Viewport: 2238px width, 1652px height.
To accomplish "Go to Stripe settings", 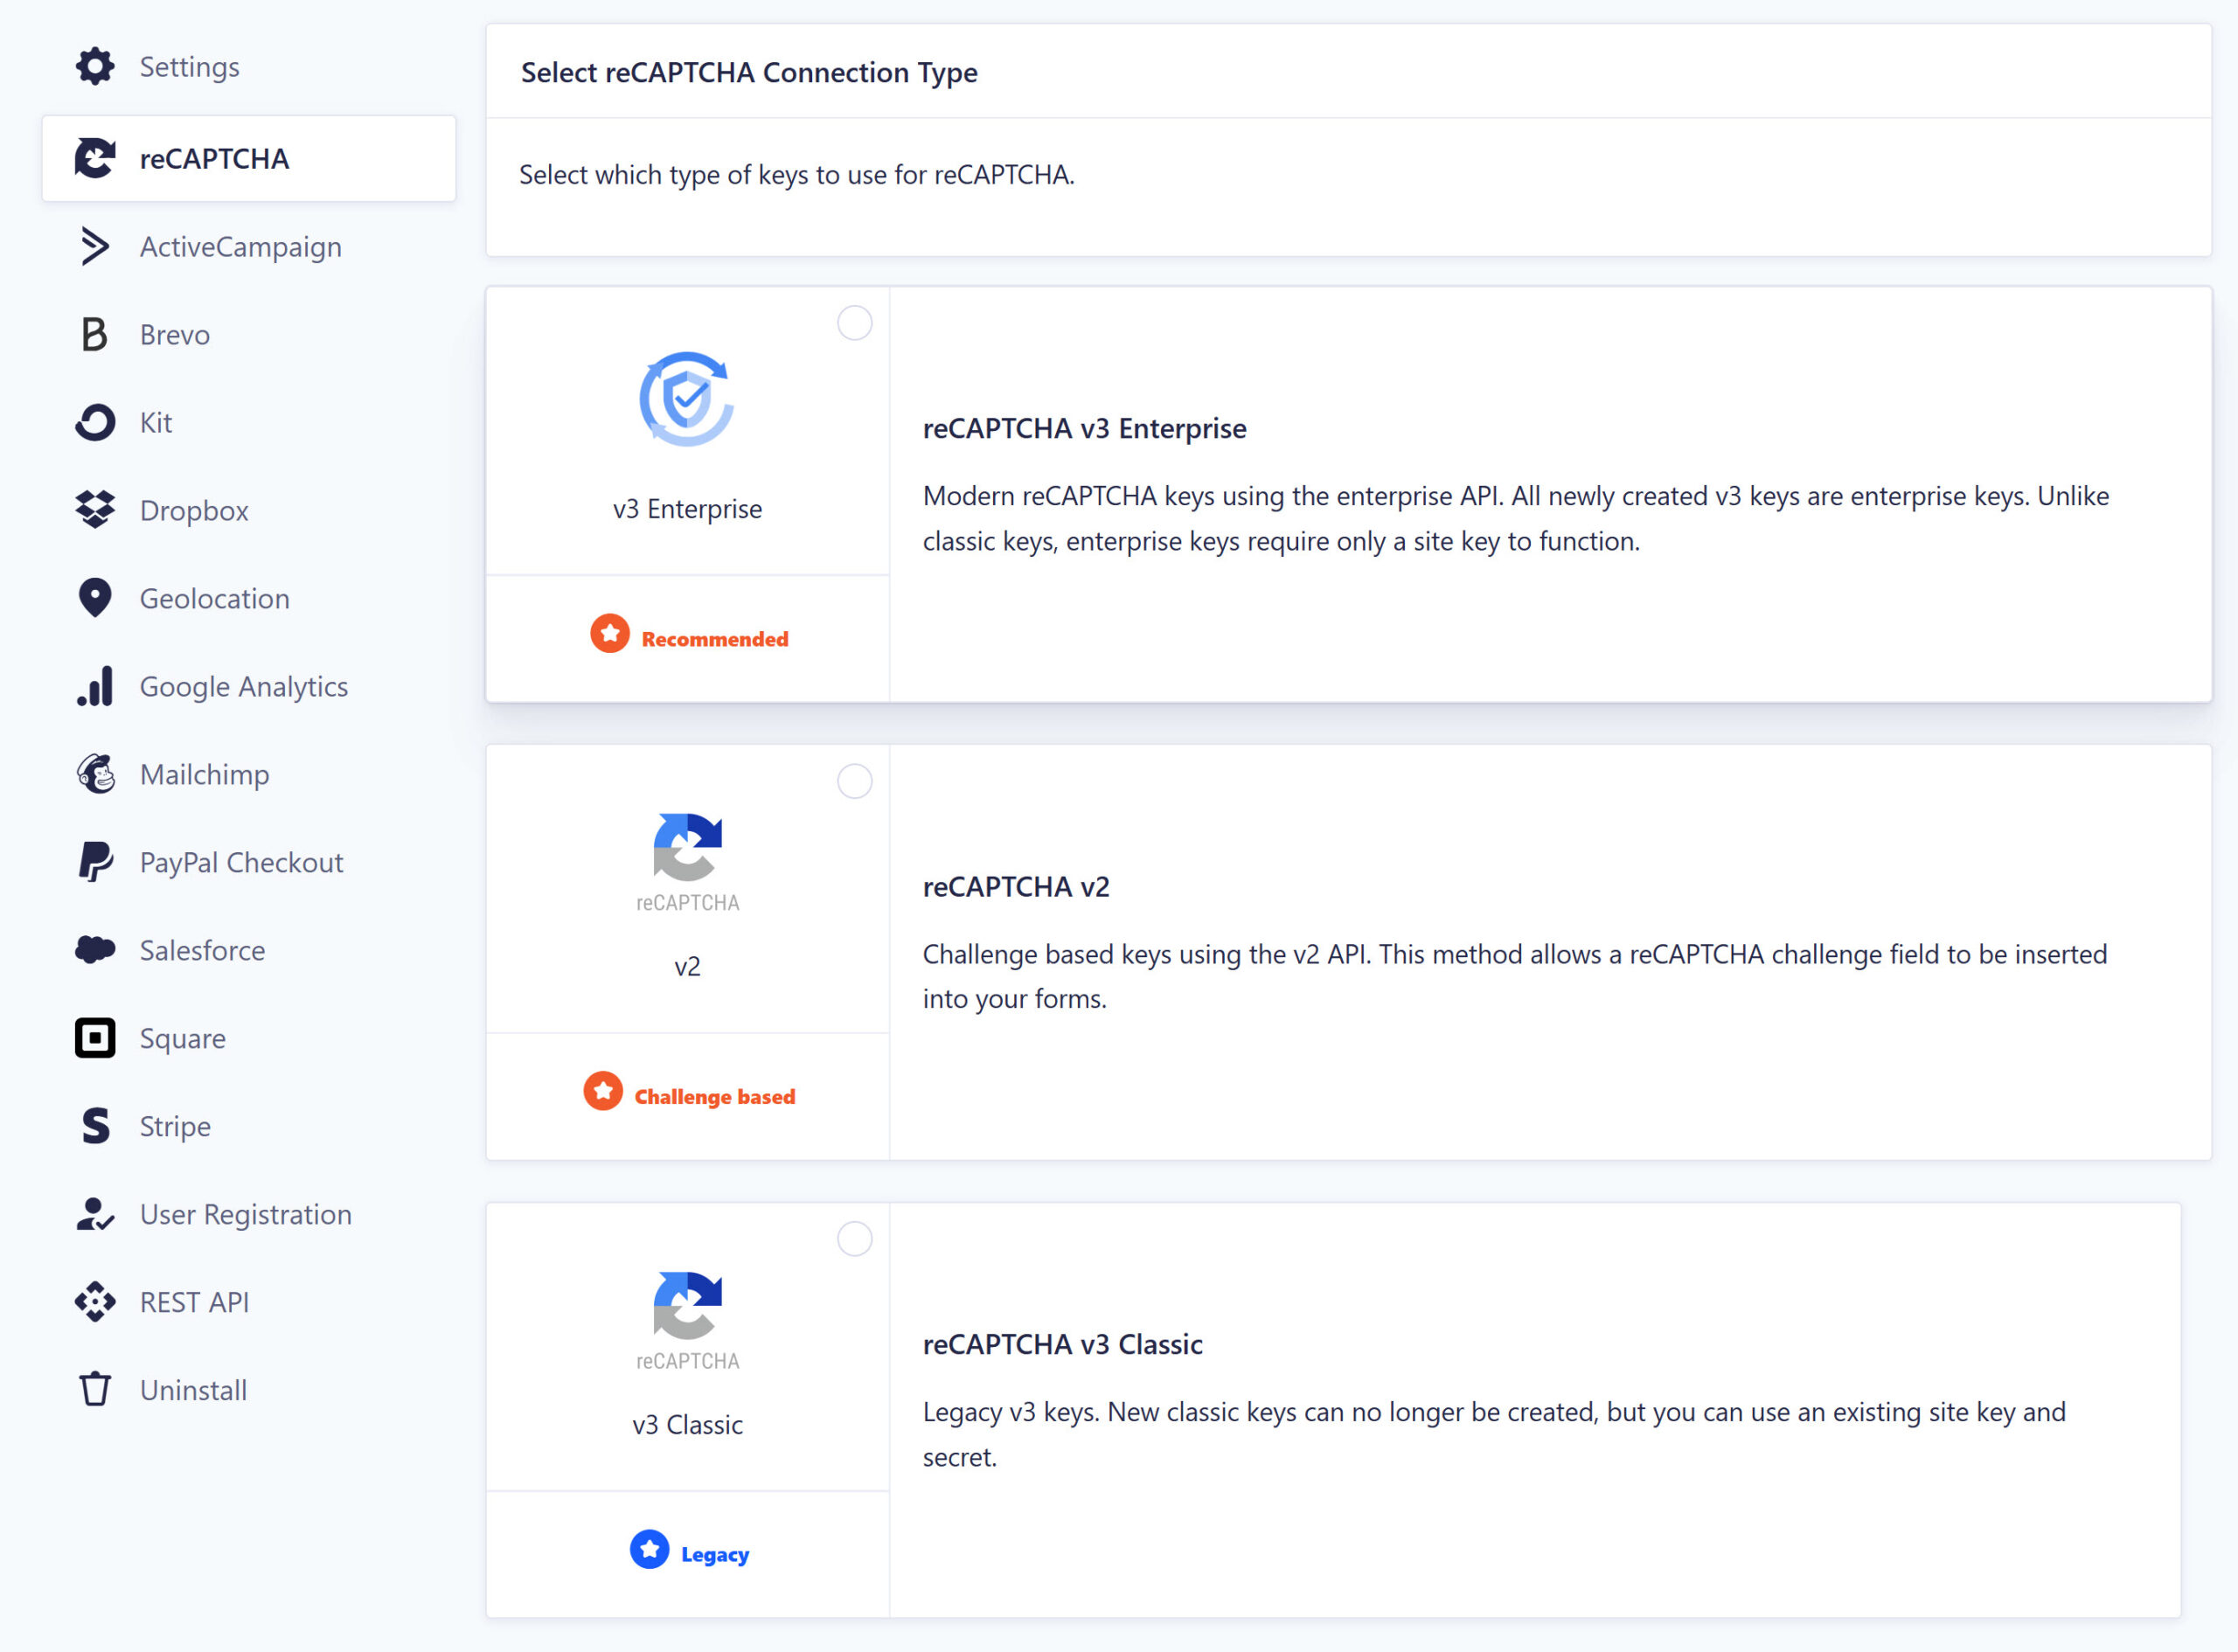I will [249, 1126].
